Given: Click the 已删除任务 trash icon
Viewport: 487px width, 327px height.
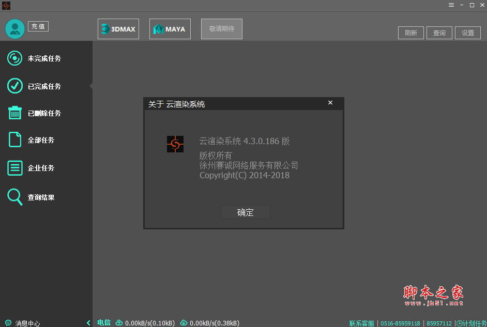Looking at the screenshot, I should tap(14, 113).
